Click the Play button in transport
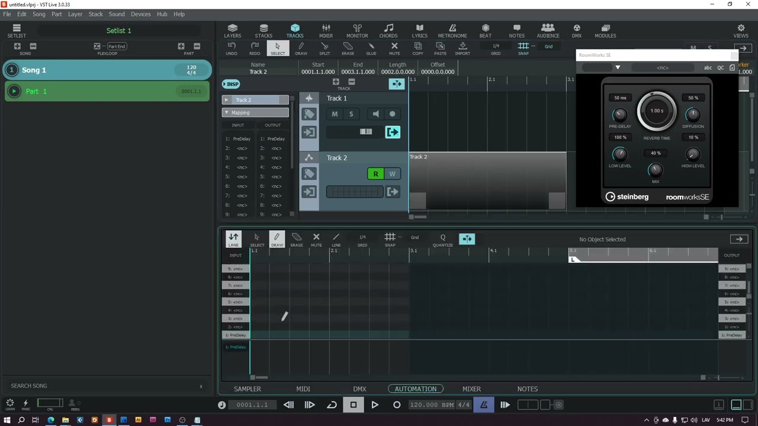Image resolution: width=758 pixels, height=426 pixels. click(x=375, y=405)
